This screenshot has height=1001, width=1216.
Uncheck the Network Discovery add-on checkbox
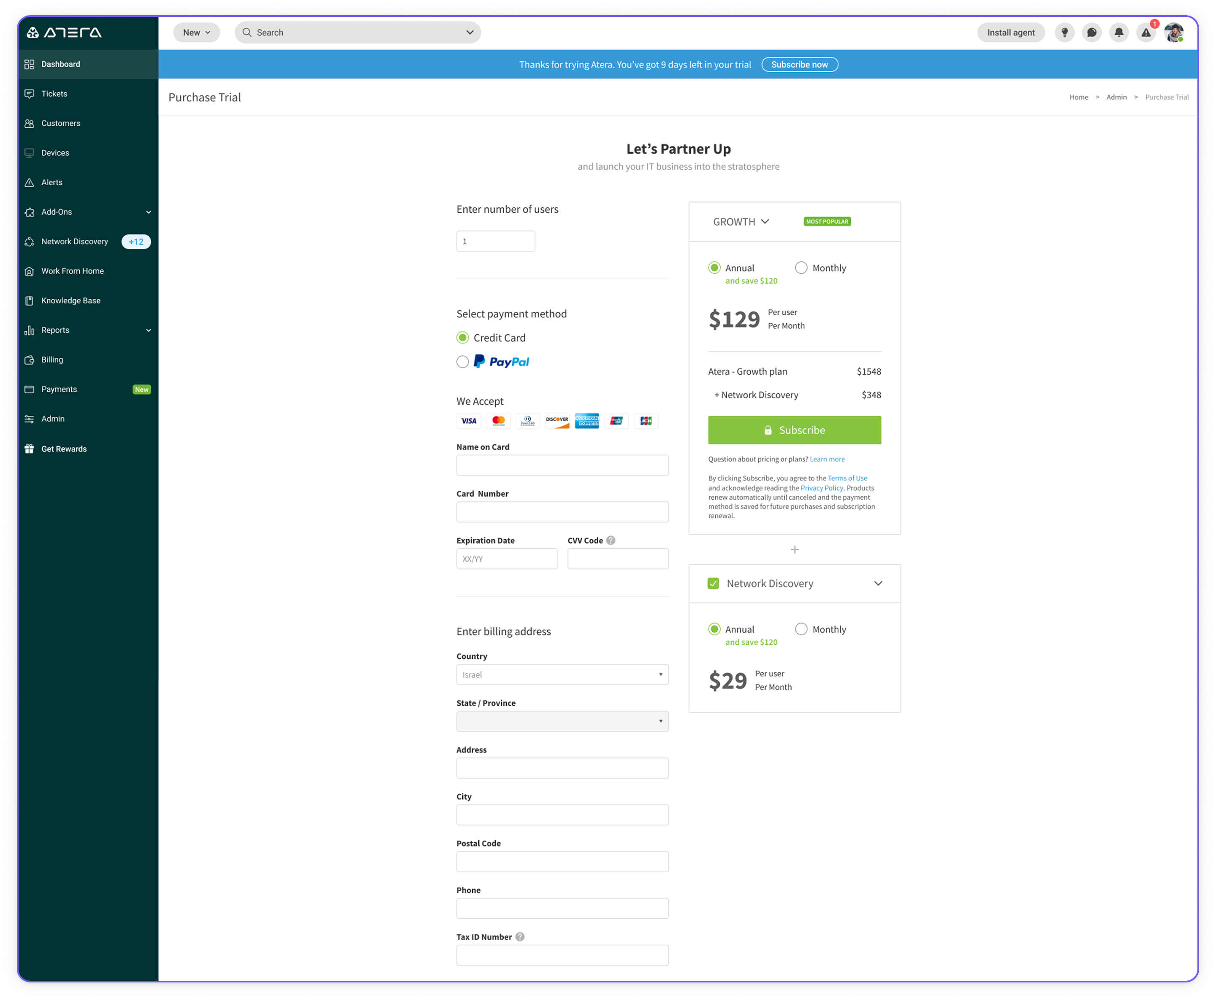713,583
